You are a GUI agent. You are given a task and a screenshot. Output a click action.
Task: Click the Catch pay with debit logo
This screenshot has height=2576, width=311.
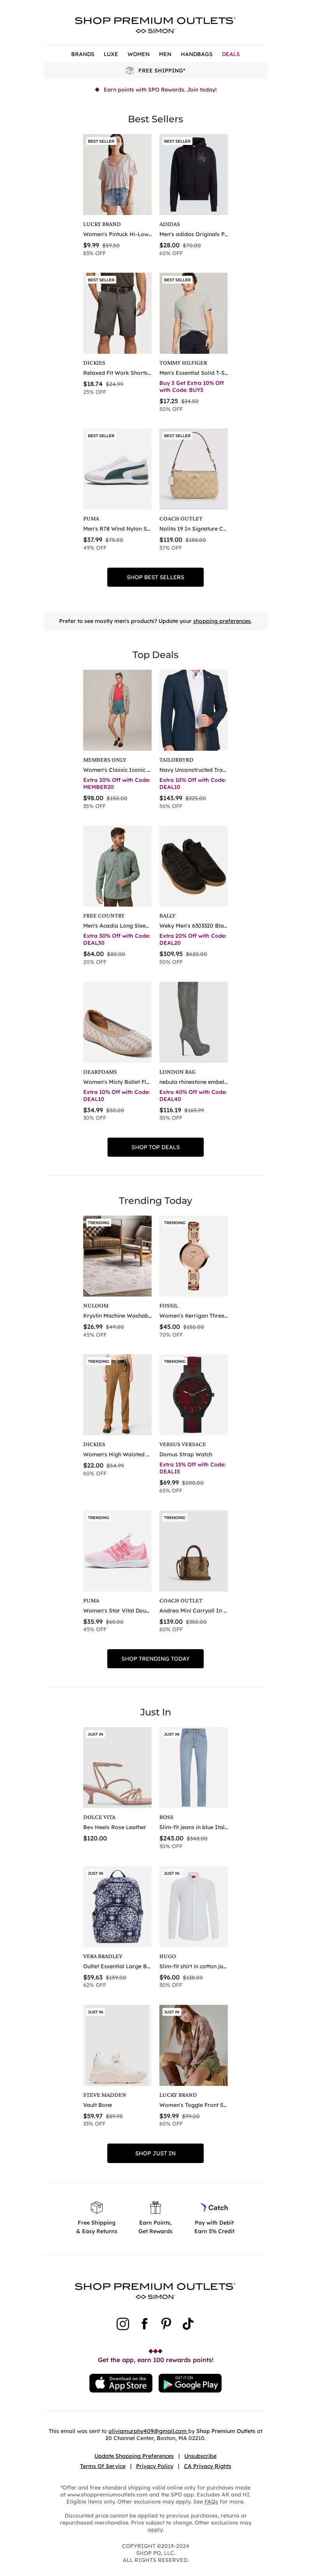214,2207
